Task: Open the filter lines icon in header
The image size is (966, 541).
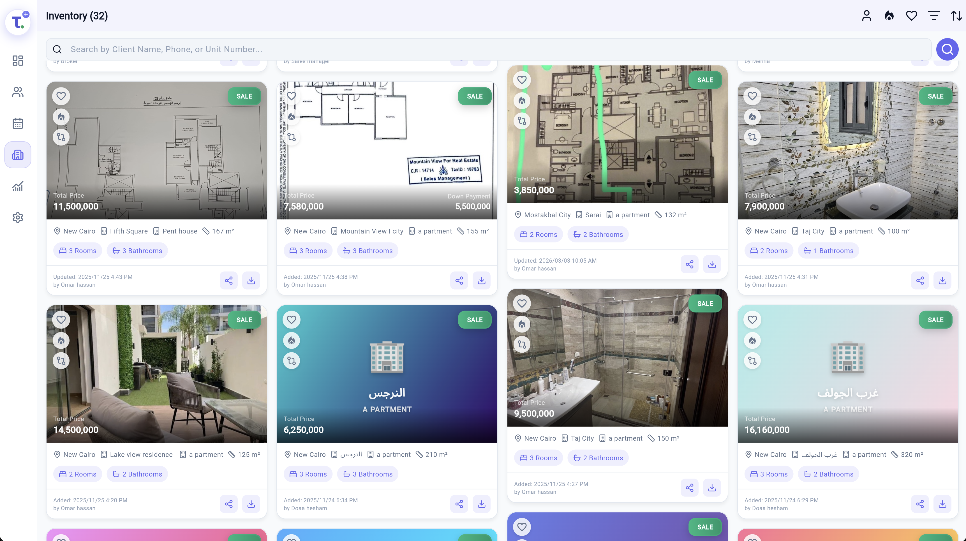Action: (934, 16)
